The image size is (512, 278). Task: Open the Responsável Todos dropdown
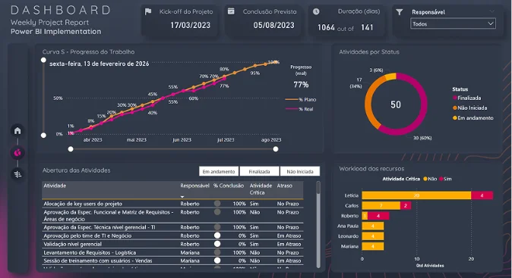click(x=453, y=23)
